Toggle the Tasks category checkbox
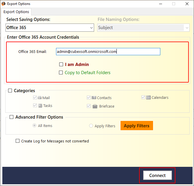Screen dimensions: 194x186 pos(35,105)
